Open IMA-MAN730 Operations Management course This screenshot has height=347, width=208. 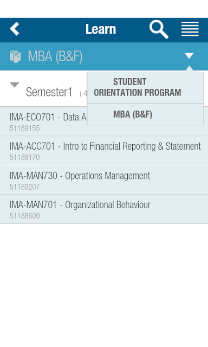pos(104,180)
